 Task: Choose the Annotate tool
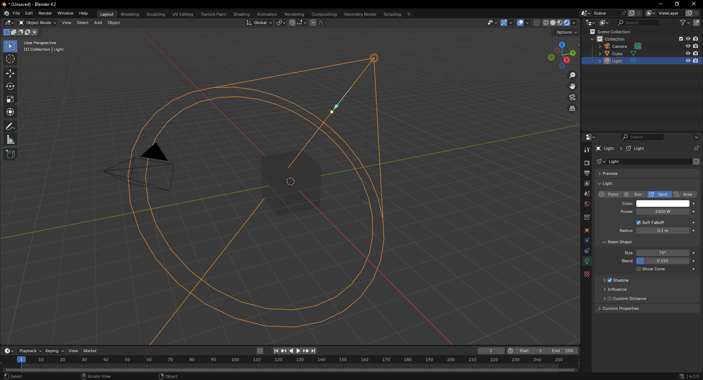tap(10, 127)
